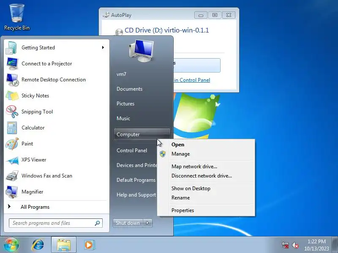Open Properties from context menu

pyautogui.click(x=206, y=210)
